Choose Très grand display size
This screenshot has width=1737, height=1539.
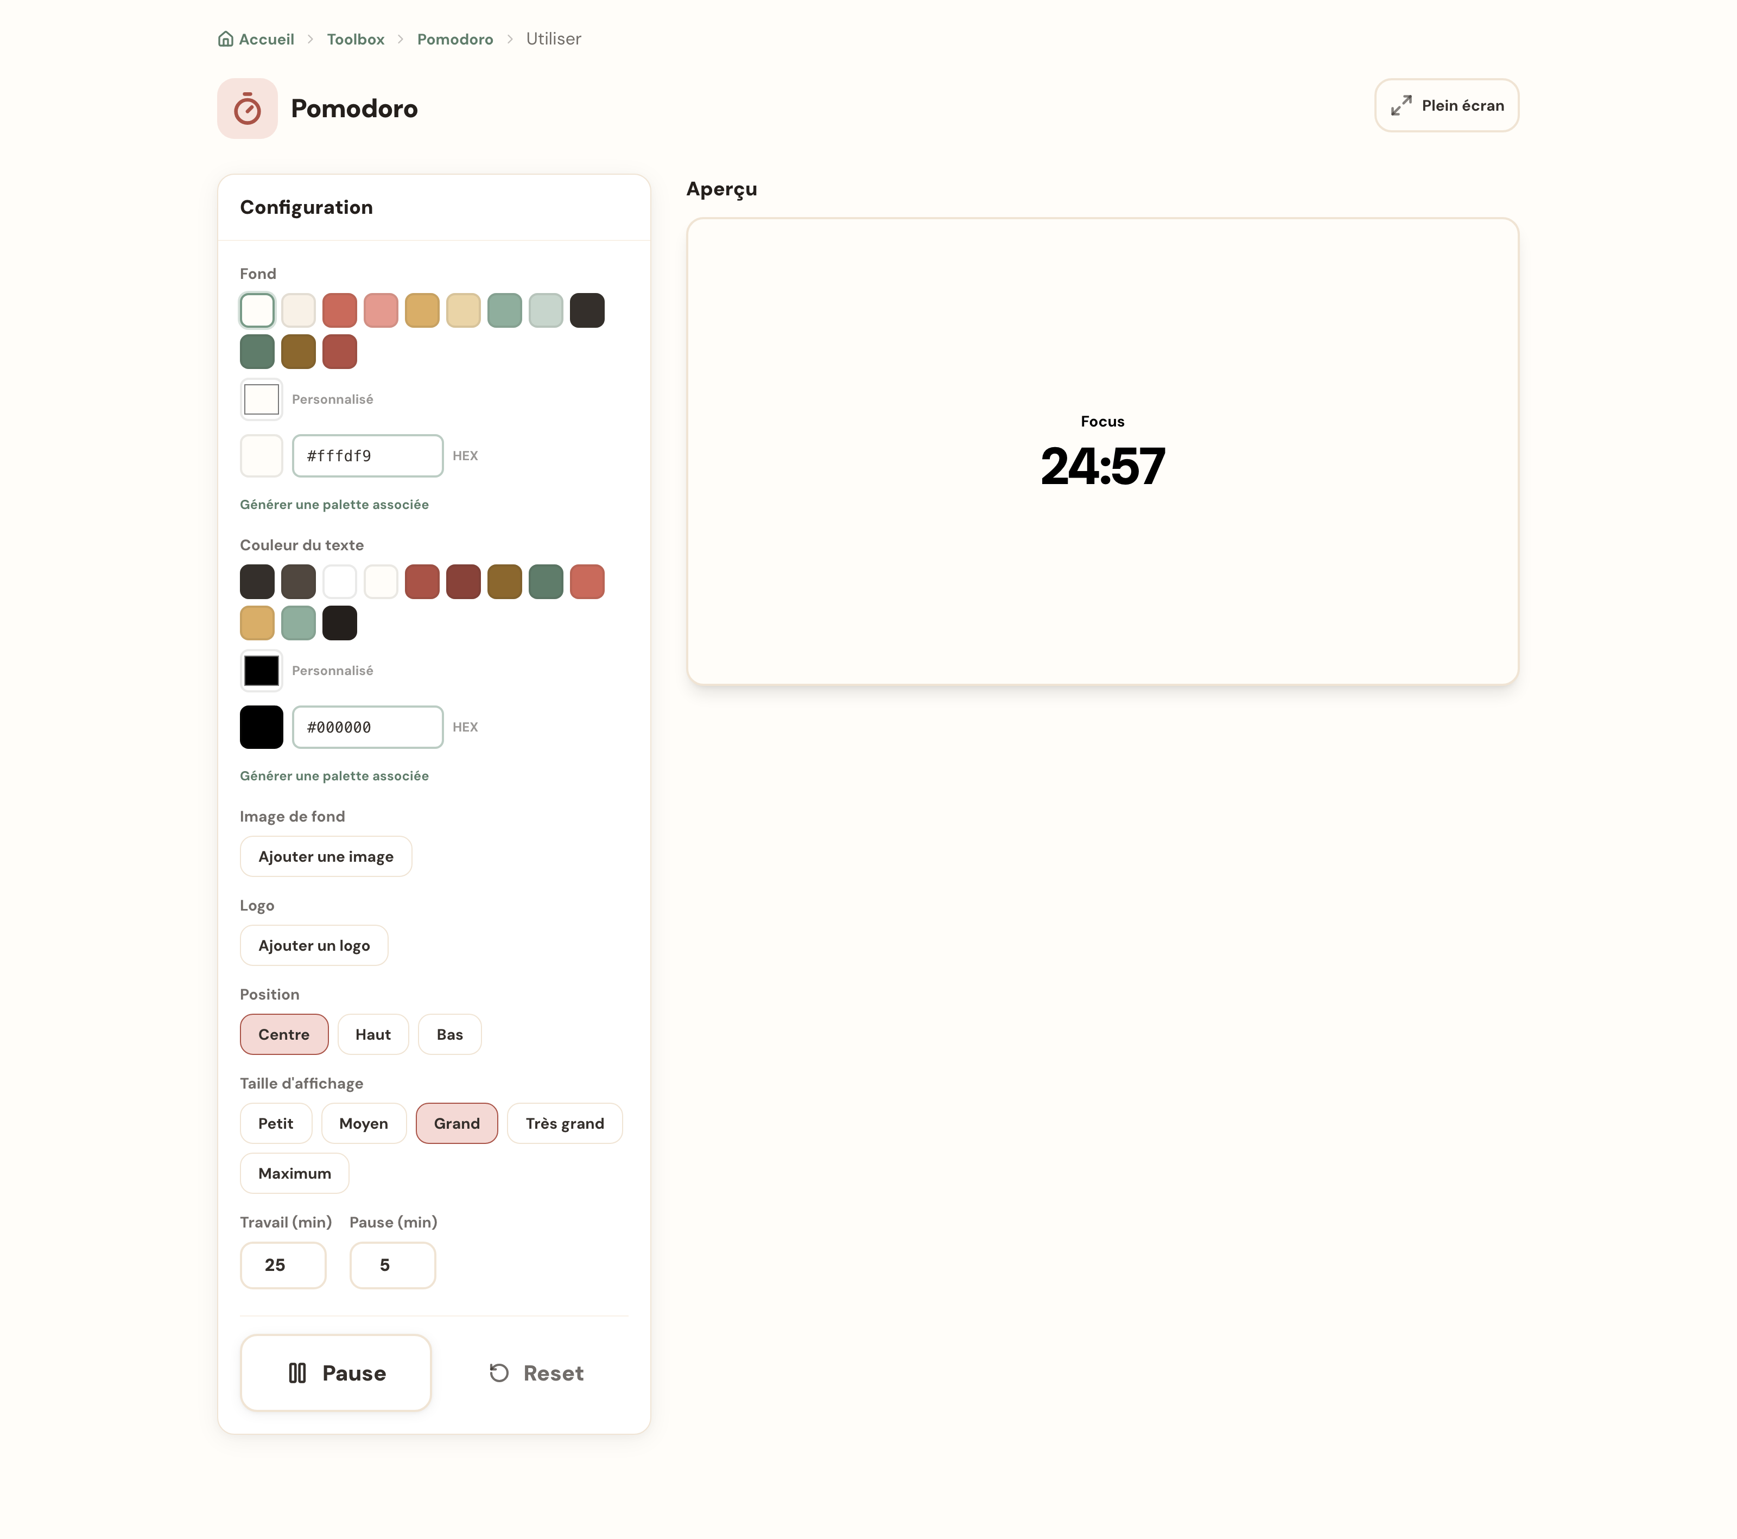565,1123
